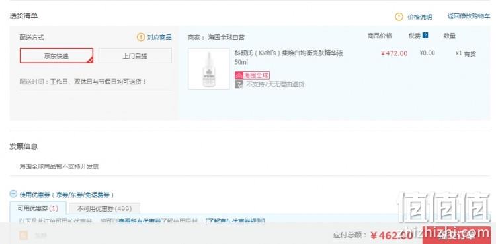Click 返回修改购物车 link
Image resolution: width=496 pixels, height=244 pixels.
point(468,16)
